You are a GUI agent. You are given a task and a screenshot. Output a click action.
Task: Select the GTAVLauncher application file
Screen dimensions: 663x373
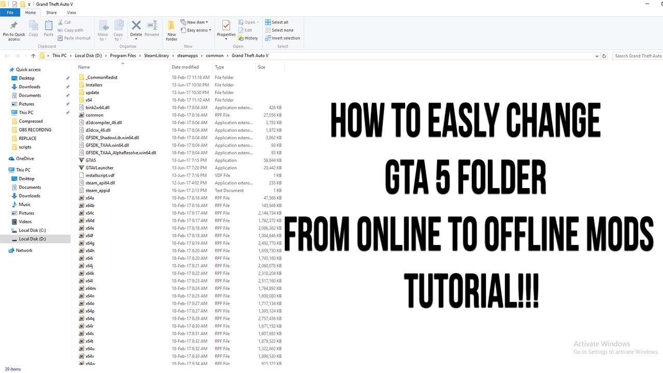(96, 168)
